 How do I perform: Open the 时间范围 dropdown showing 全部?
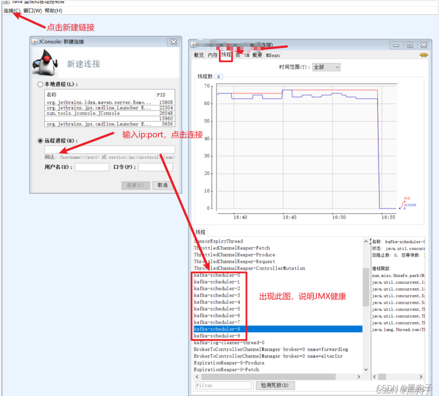[326, 67]
